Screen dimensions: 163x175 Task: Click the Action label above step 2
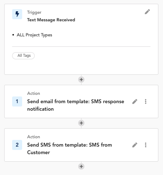click(33, 137)
